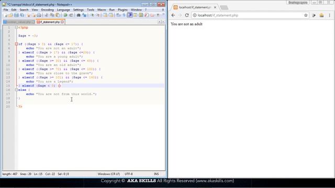Collapse the if block fold marker on line 5
Image resolution: width=335 pixels, height=188 pixels.
coord(16,44)
